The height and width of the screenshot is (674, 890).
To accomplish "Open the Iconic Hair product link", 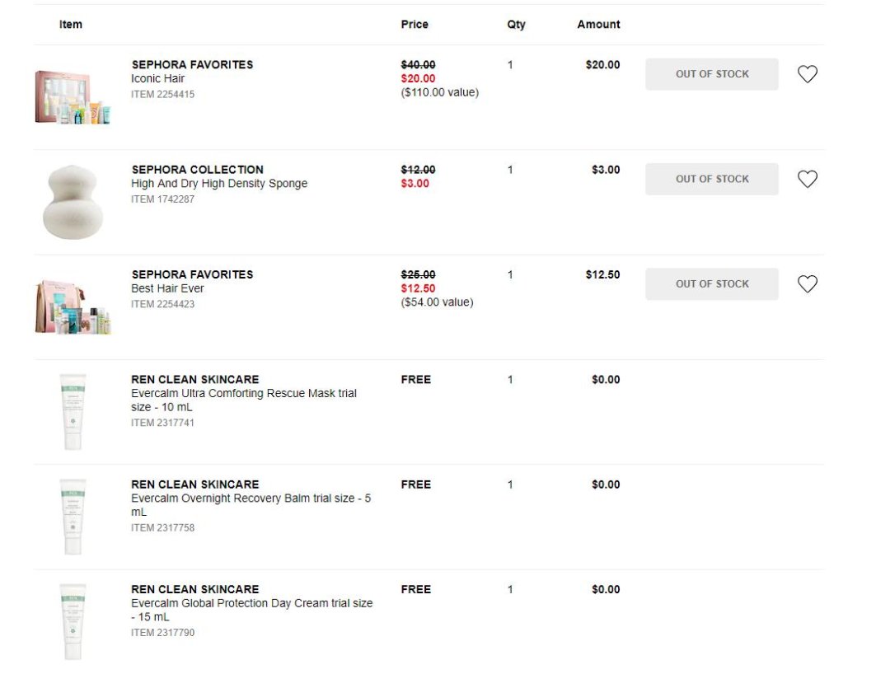I will [157, 79].
